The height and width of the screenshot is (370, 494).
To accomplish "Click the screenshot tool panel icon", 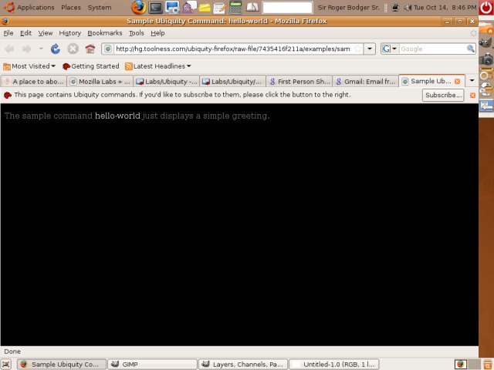I will pos(172,7).
